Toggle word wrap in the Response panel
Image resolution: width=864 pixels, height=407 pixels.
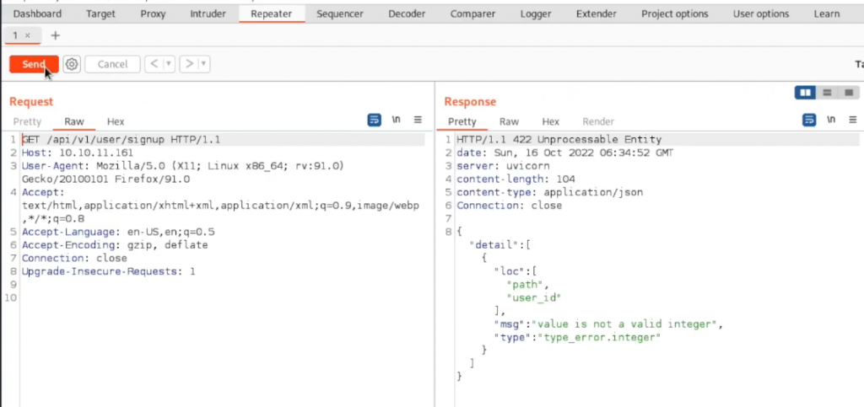click(809, 120)
